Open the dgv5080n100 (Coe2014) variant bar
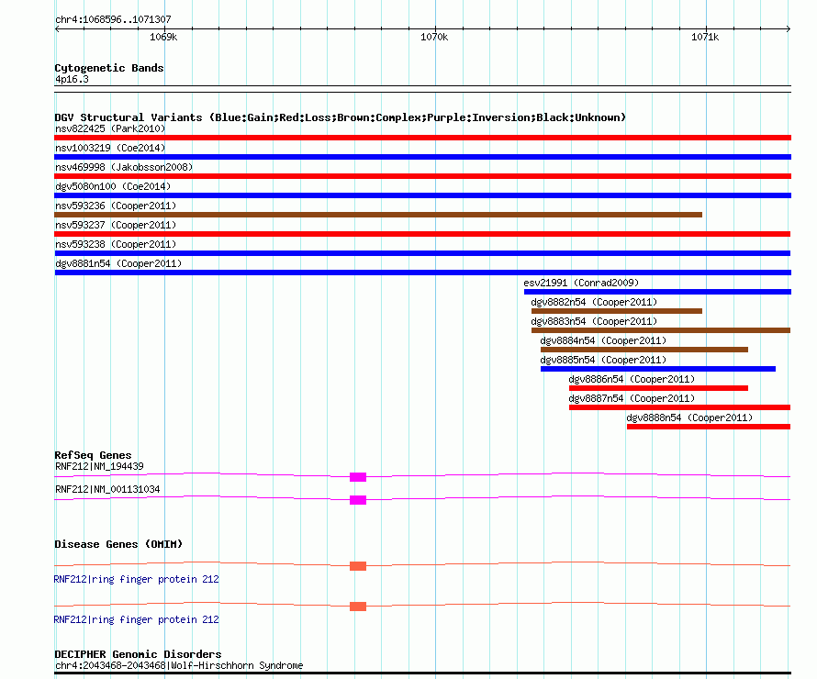This screenshot has height=679, width=817. 422,195
